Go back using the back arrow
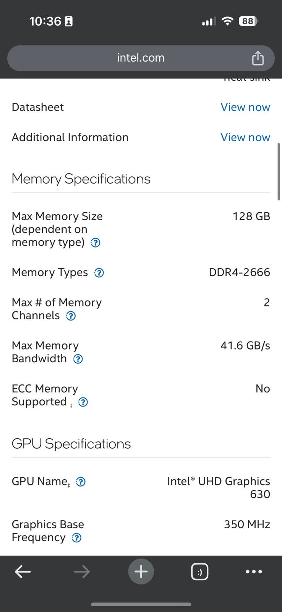Image resolution: width=282 pixels, height=612 pixels. (x=23, y=572)
